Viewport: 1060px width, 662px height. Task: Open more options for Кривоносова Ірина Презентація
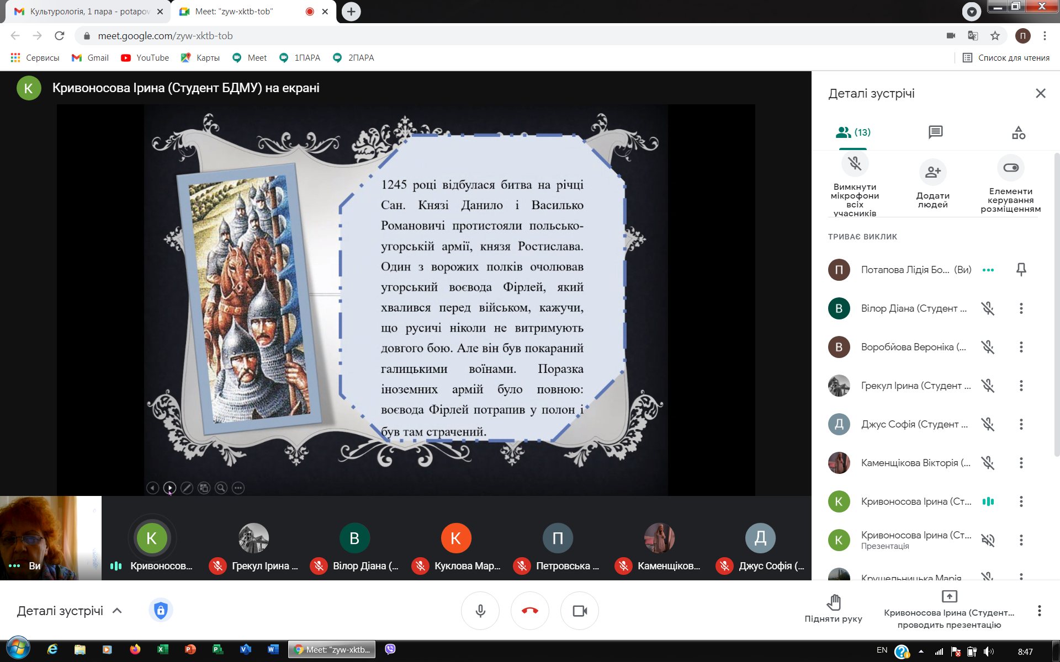click(x=1021, y=540)
